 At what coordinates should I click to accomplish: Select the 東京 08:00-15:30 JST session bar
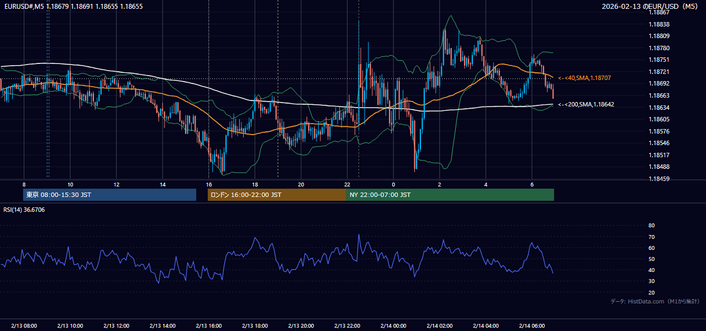coord(109,195)
